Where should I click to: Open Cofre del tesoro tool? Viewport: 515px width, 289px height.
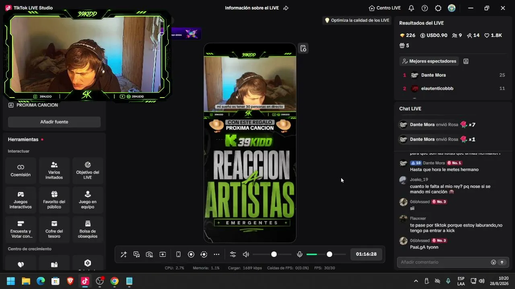[x=54, y=229]
